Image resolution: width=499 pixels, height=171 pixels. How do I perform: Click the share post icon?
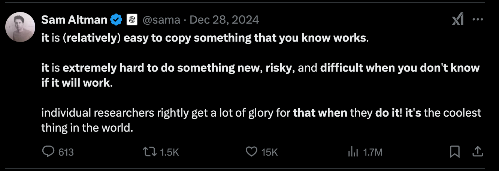pos(477,151)
